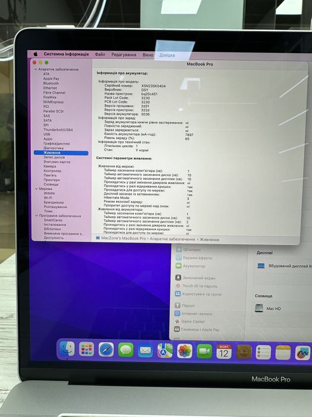This screenshot has width=312, height=417.
Task: Open Maps from the Dock
Action: [x=165, y=350]
